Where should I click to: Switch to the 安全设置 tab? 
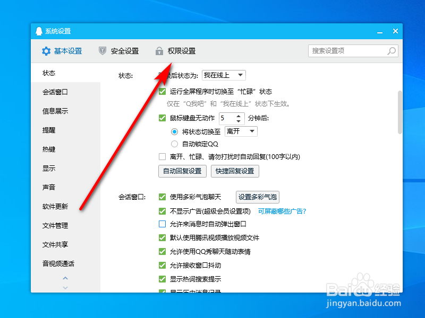point(118,51)
